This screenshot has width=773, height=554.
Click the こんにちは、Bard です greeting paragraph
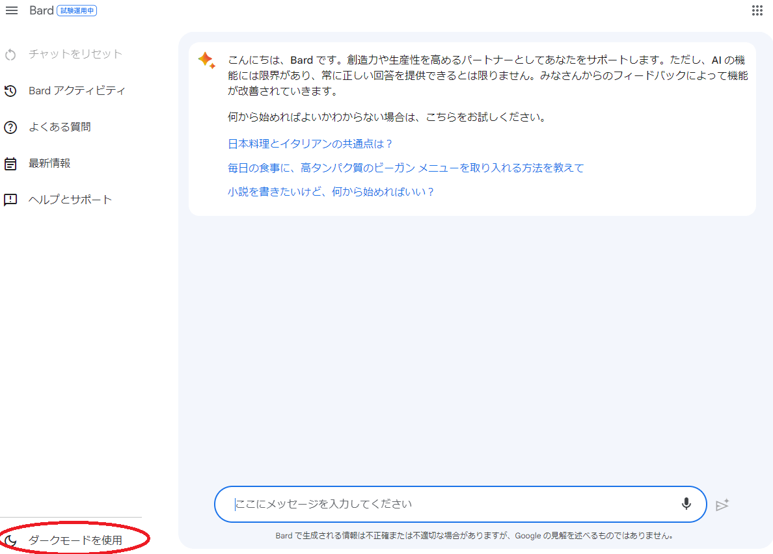[x=488, y=75]
